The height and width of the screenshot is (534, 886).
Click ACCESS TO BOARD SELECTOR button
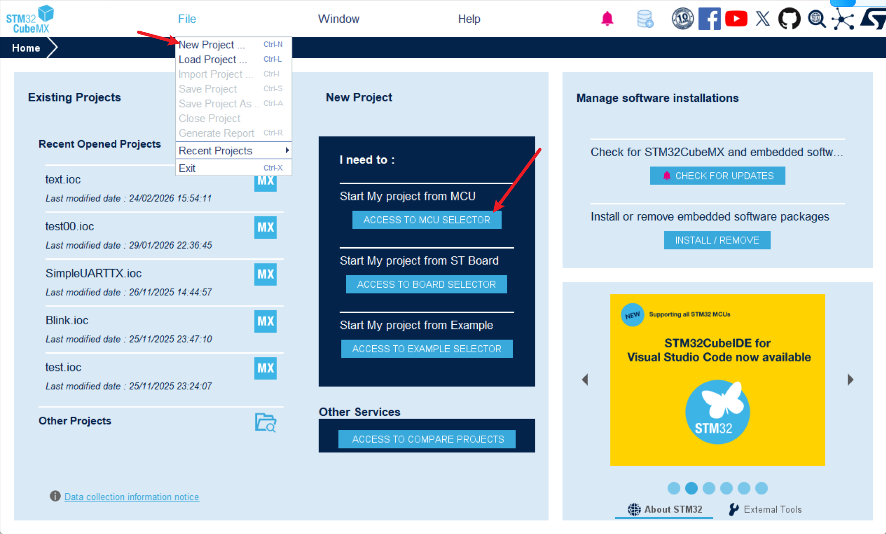(426, 285)
